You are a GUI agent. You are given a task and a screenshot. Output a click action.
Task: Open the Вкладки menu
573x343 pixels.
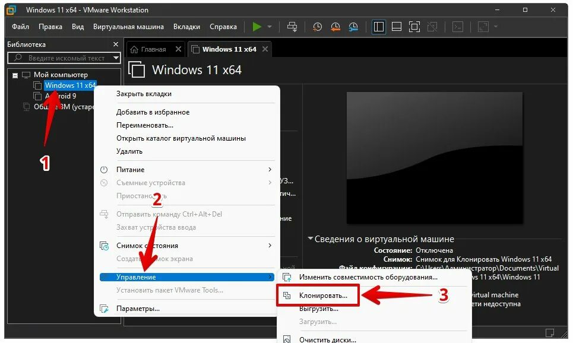186,27
